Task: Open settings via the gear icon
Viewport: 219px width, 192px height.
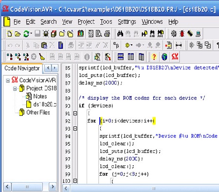Action: point(174,34)
